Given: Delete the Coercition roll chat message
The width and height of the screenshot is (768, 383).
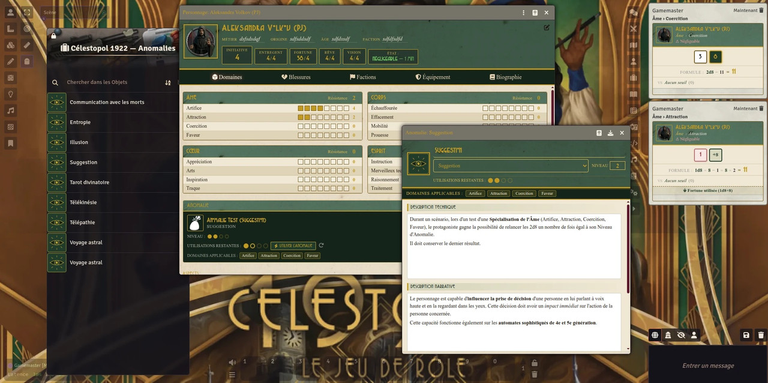Looking at the screenshot, I should click(x=761, y=10).
